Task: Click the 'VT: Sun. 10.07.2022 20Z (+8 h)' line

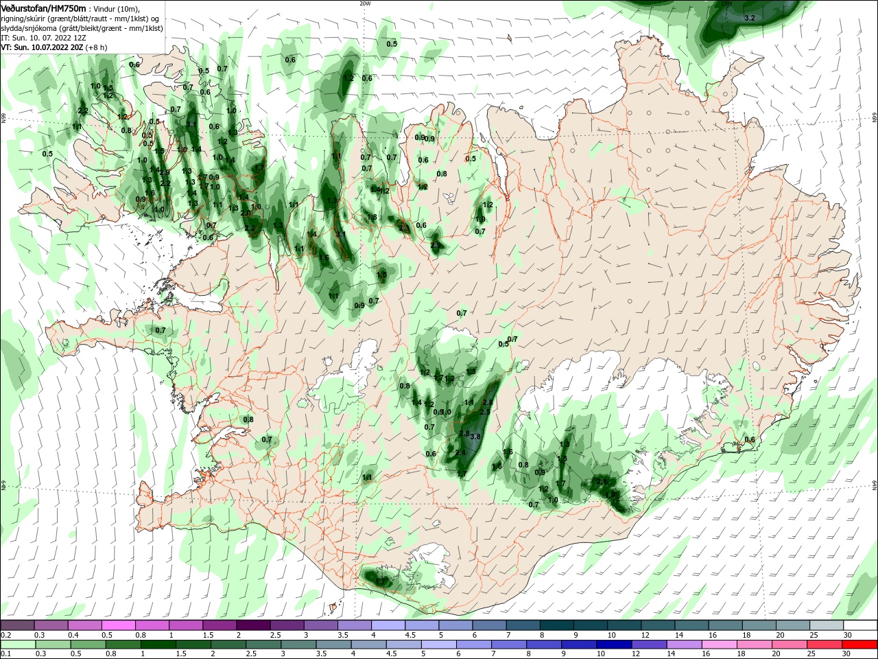Action: [x=54, y=47]
